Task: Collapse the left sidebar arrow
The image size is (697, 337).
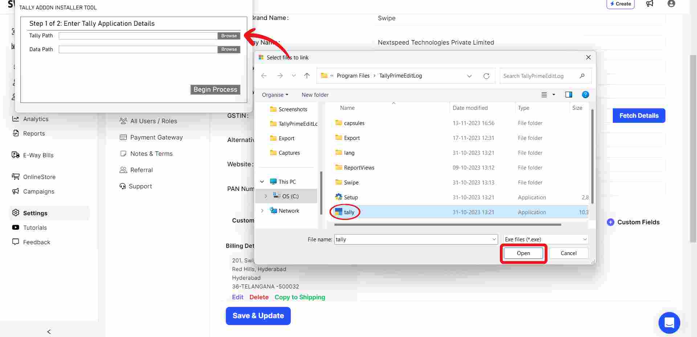Action: (49, 332)
